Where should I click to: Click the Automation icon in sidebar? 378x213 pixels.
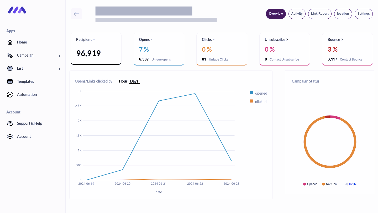tap(10, 95)
